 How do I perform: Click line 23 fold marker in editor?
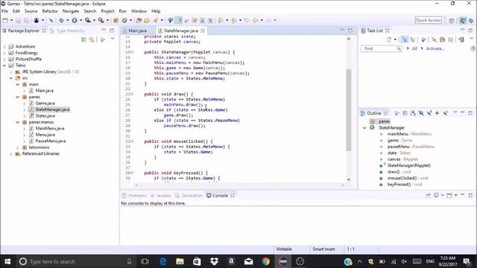click(x=132, y=95)
